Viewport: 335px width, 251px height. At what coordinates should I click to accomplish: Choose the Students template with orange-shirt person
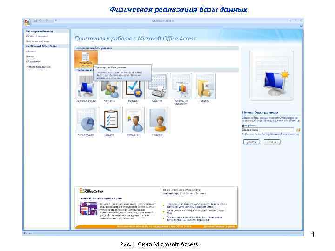click(x=157, y=122)
